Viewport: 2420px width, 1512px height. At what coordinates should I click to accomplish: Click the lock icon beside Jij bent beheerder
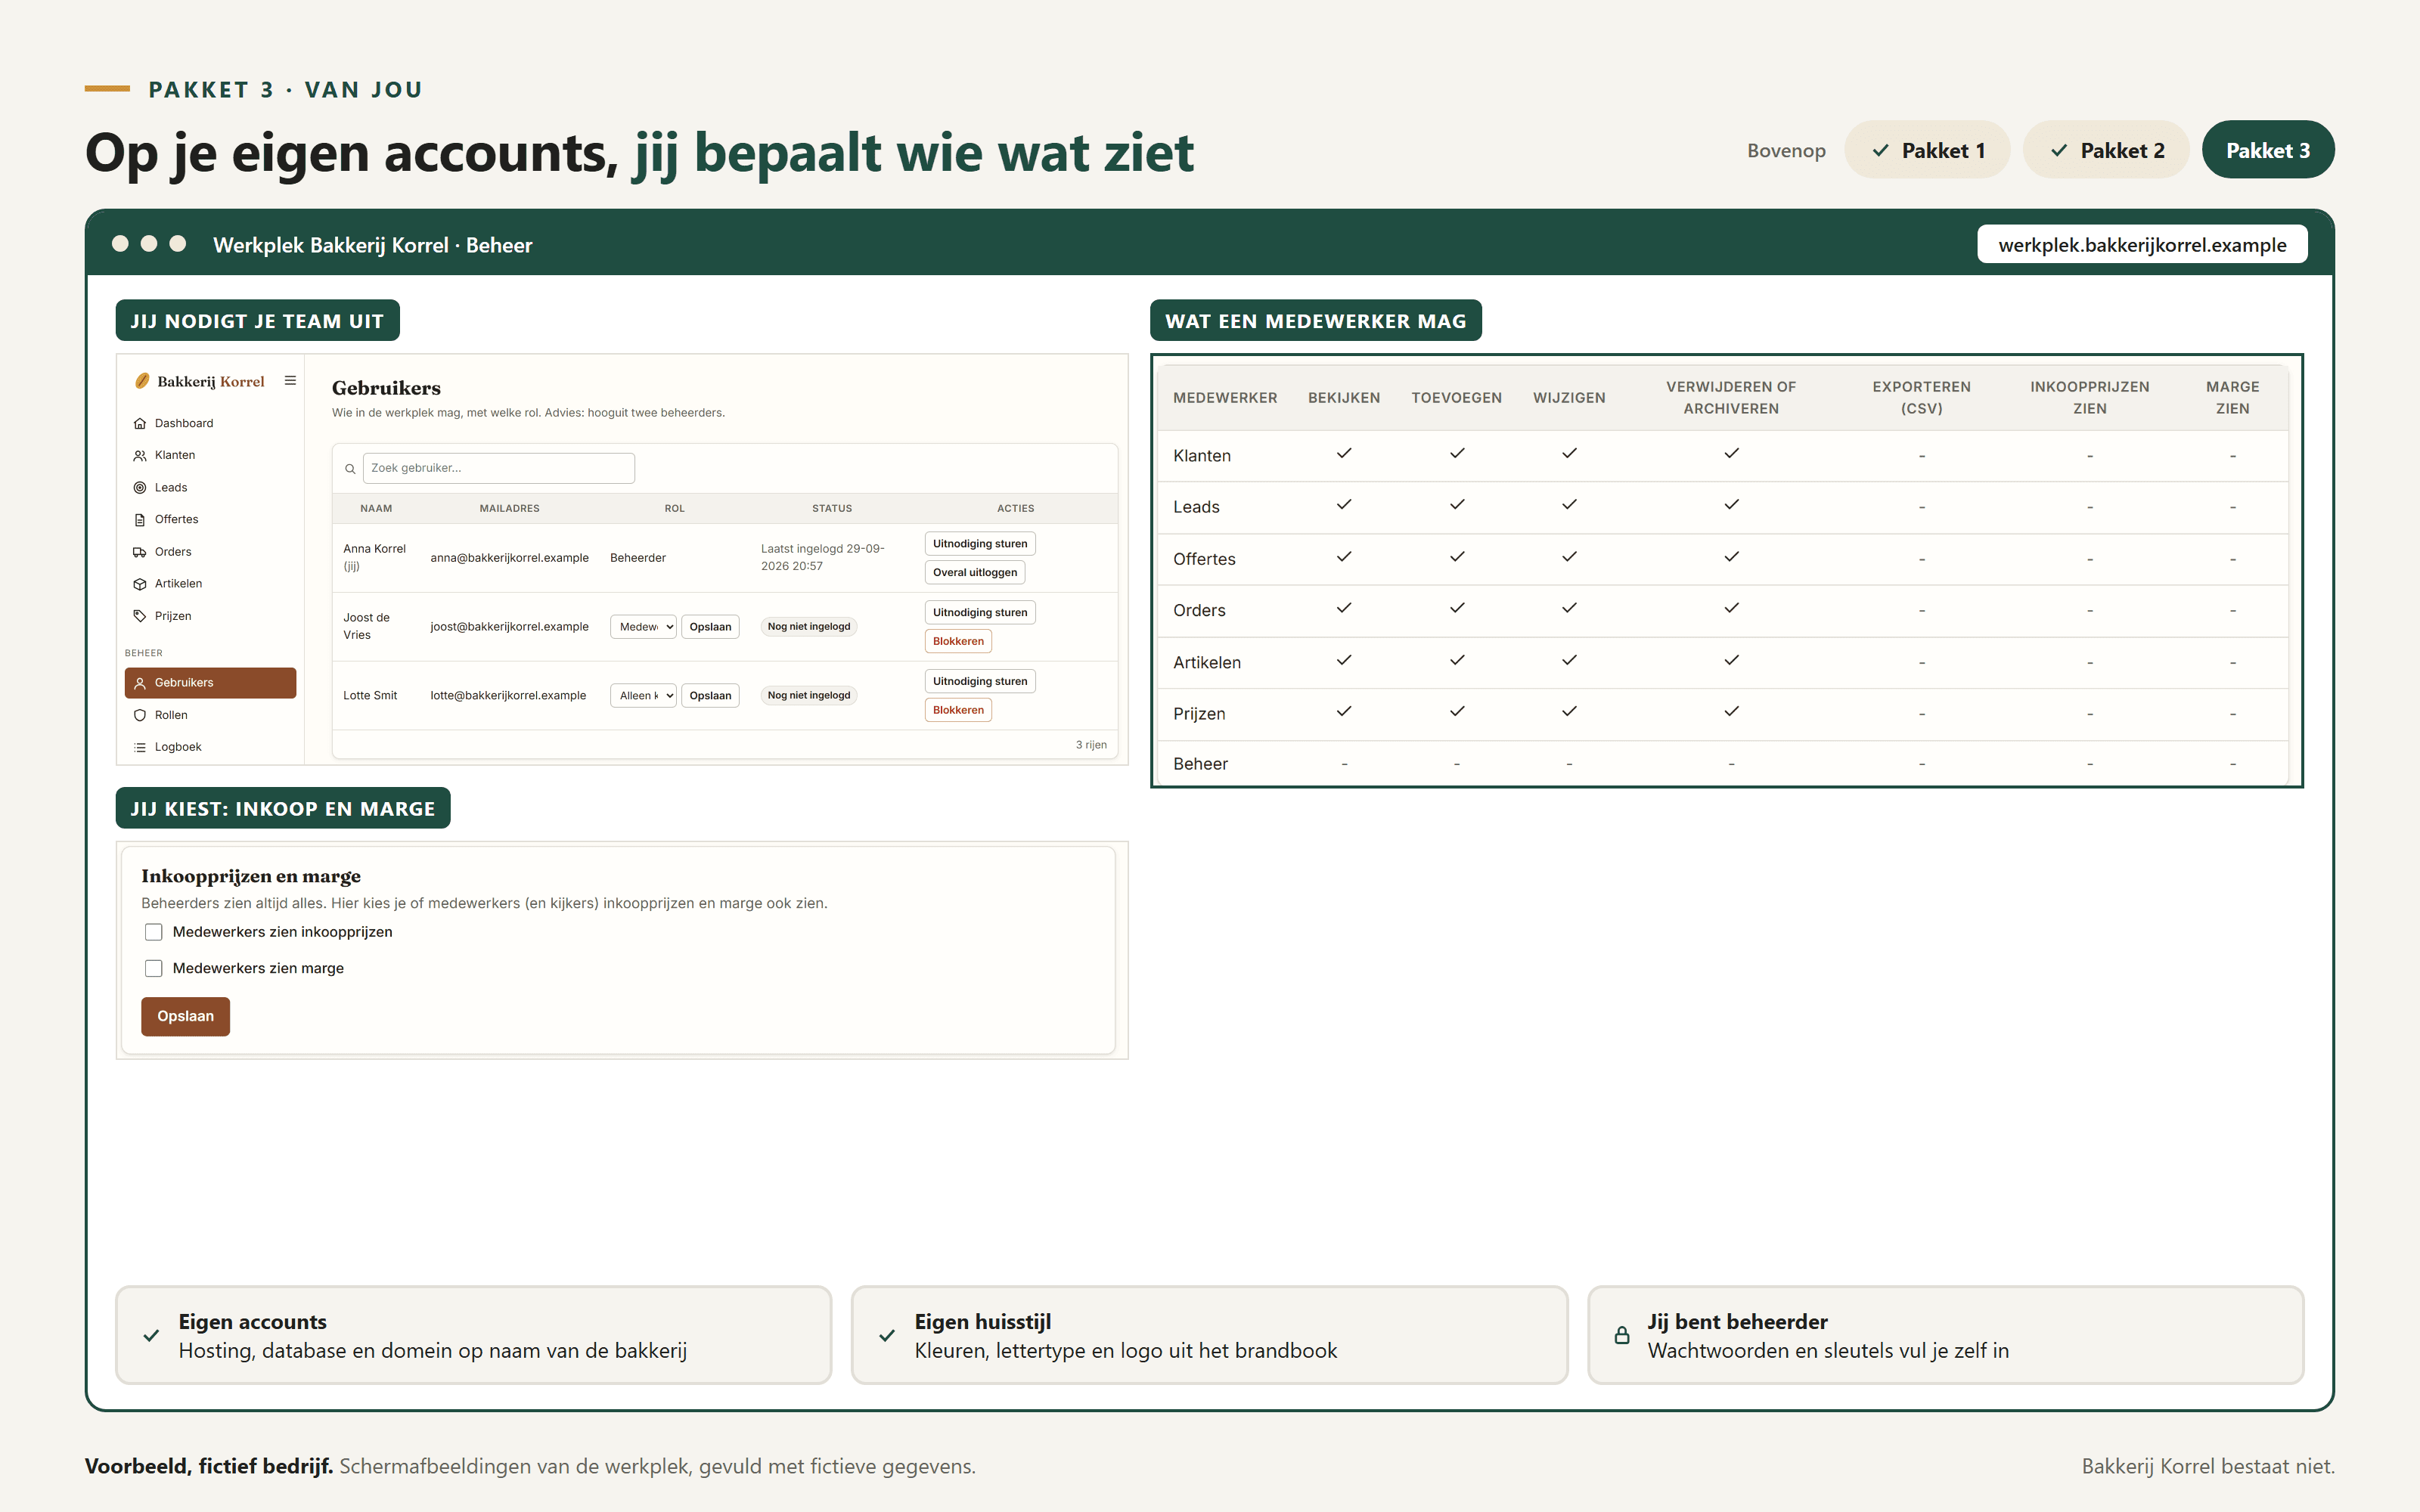point(1622,1335)
